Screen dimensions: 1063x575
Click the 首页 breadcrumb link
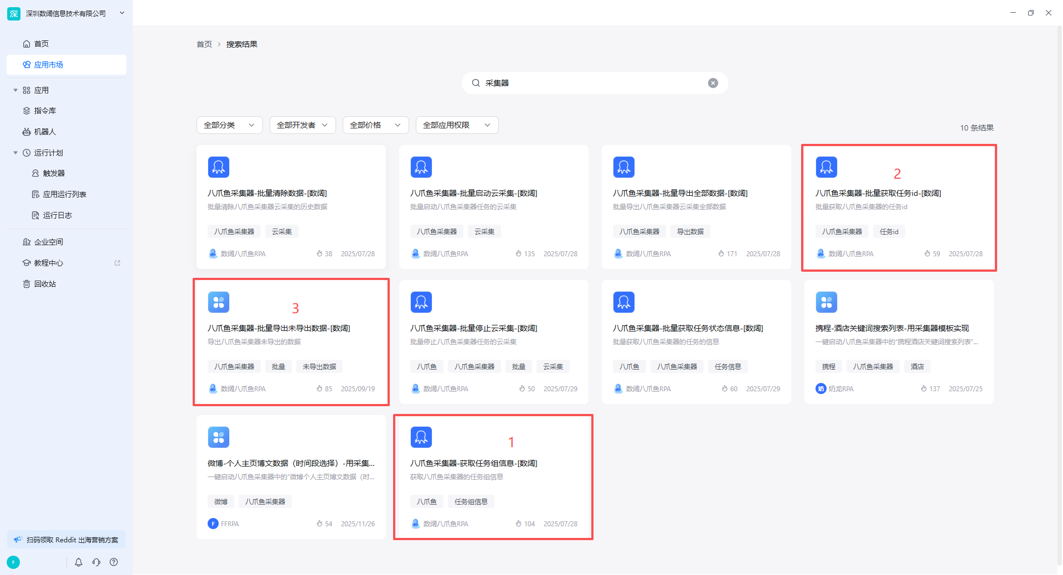pyautogui.click(x=204, y=44)
